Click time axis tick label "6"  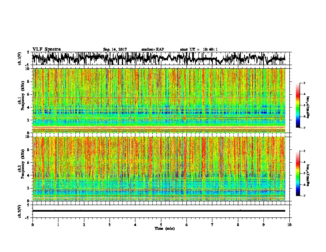[187, 225]
